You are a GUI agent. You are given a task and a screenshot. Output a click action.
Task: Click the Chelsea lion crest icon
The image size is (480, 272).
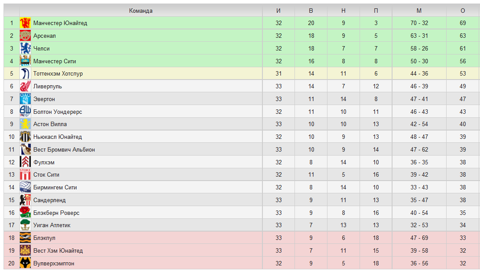25,48
